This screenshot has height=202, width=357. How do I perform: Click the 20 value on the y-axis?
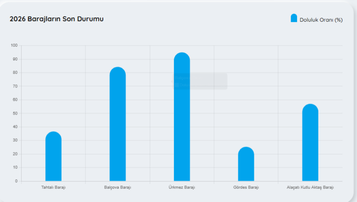[15, 154]
